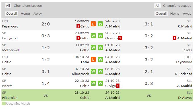Open A. Madrid 3:2 Feyenoord score
The width and height of the screenshot is (194, 111).
[149, 60]
